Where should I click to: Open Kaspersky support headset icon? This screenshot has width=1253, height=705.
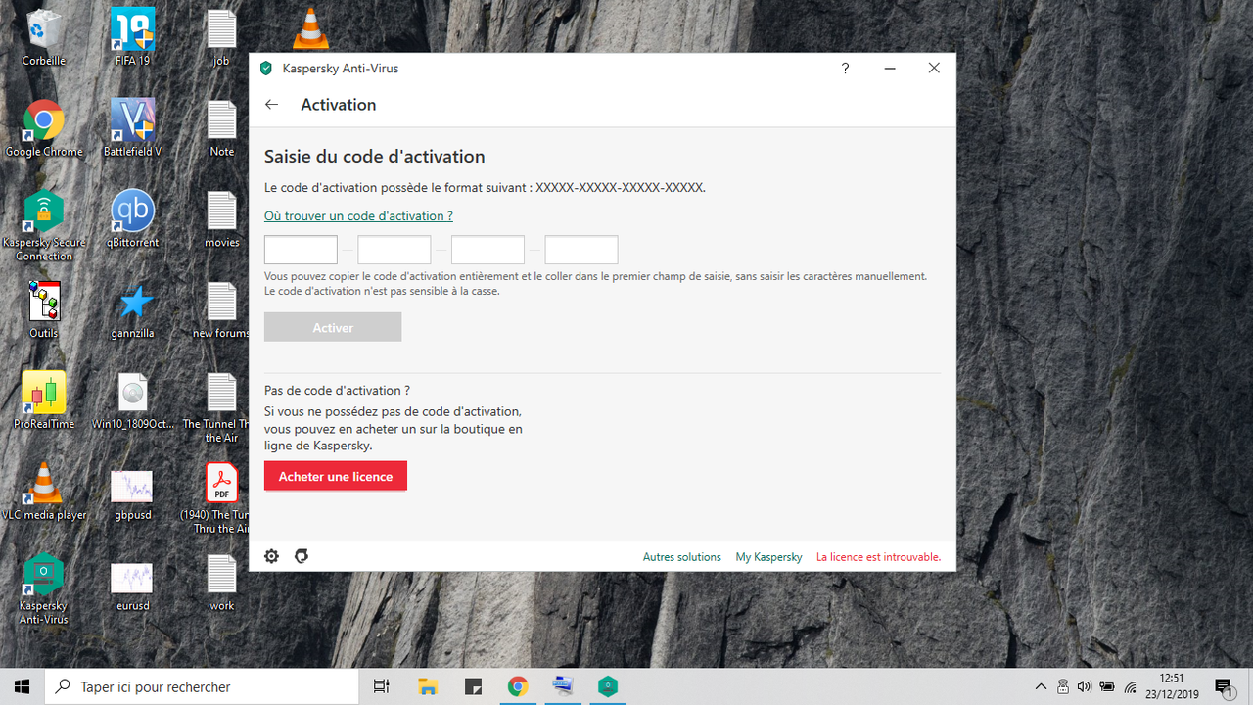click(x=302, y=556)
